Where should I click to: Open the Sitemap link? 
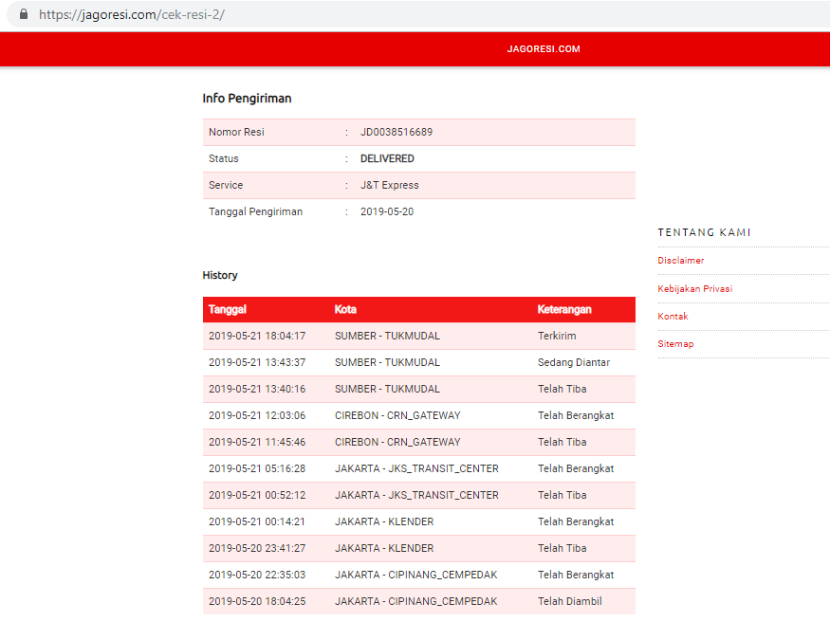[675, 344]
